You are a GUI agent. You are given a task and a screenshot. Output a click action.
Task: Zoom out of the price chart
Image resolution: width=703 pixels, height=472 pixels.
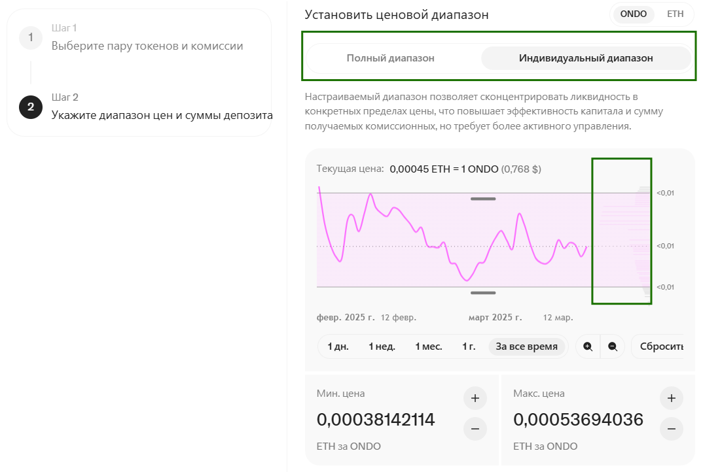(613, 346)
